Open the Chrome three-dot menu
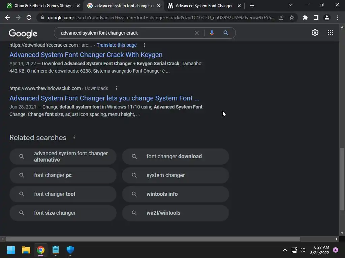This screenshot has height=258, width=345. (x=338, y=17)
